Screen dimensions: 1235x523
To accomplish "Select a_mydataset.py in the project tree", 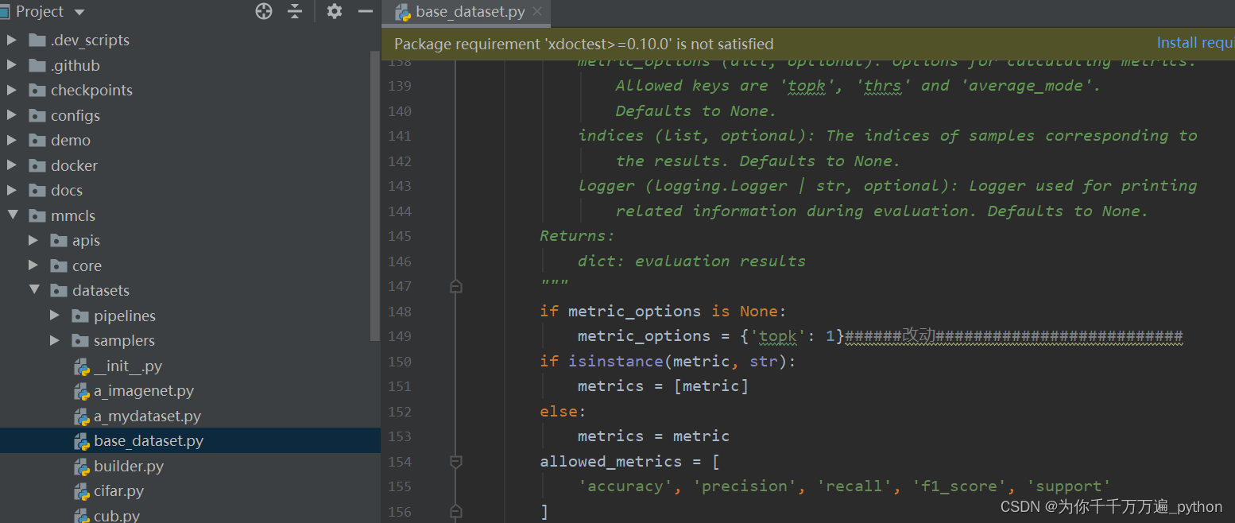I will 145,416.
